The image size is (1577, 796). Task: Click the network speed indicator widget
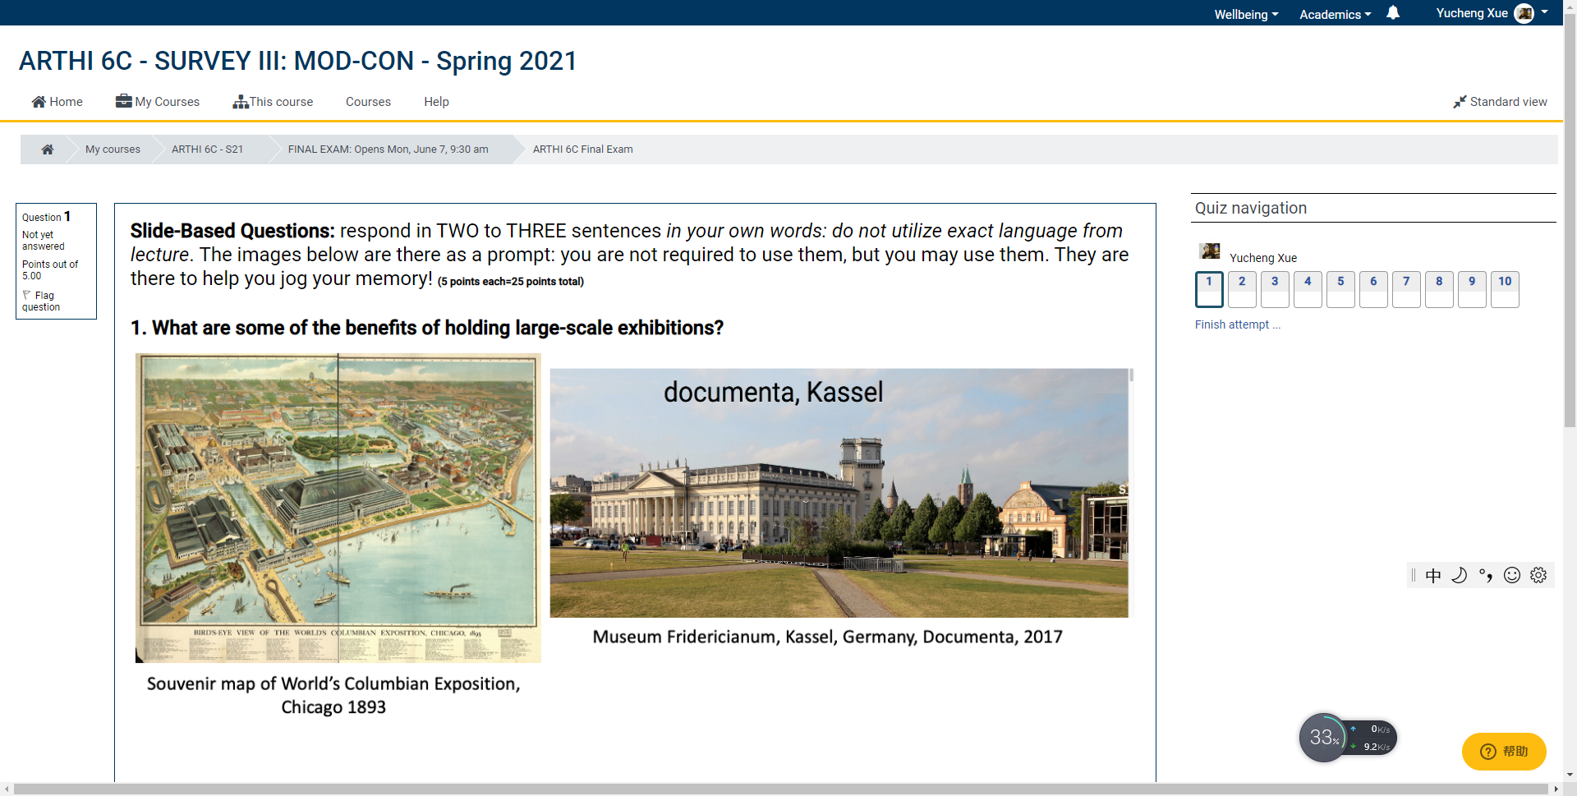pos(1372,738)
